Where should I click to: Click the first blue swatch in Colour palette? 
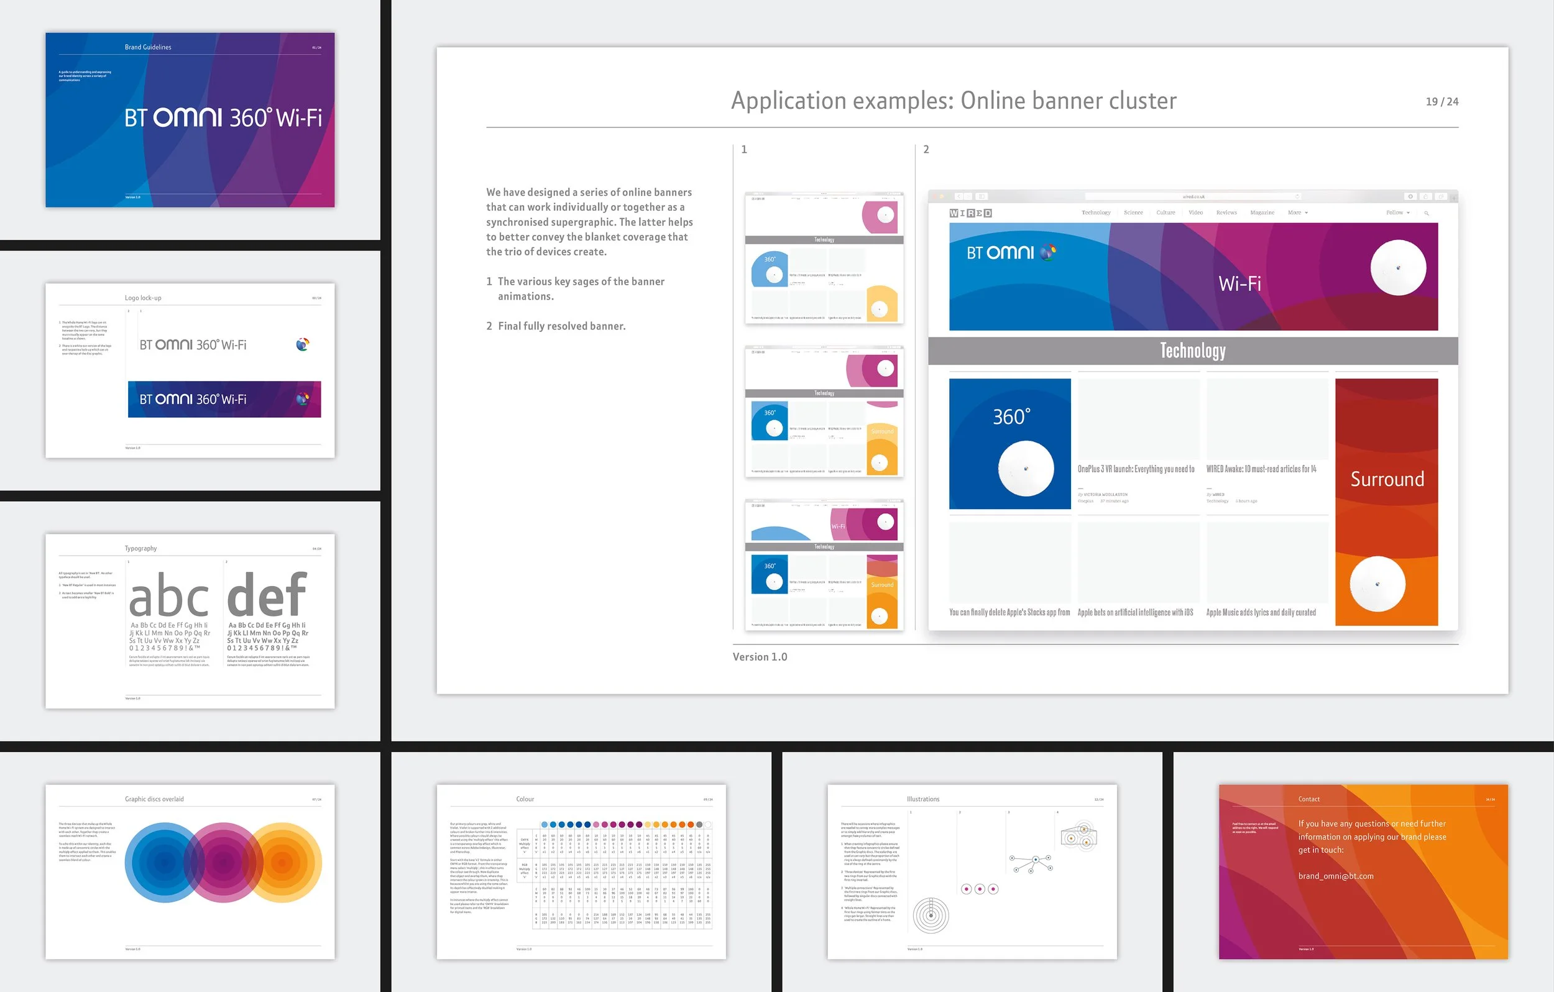(x=545, y=824)
